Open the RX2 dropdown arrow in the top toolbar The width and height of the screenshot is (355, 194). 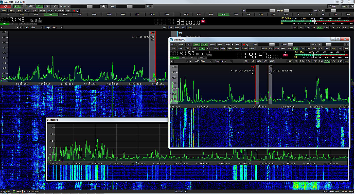(x=22, y=6)
